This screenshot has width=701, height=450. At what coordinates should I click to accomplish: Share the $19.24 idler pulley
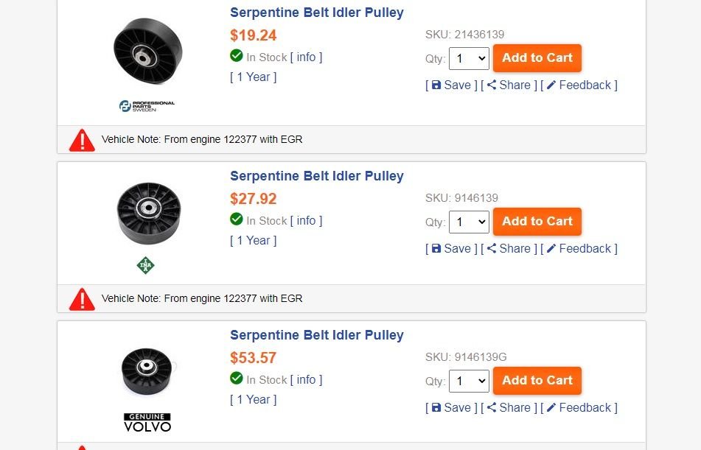coord(509,85)
